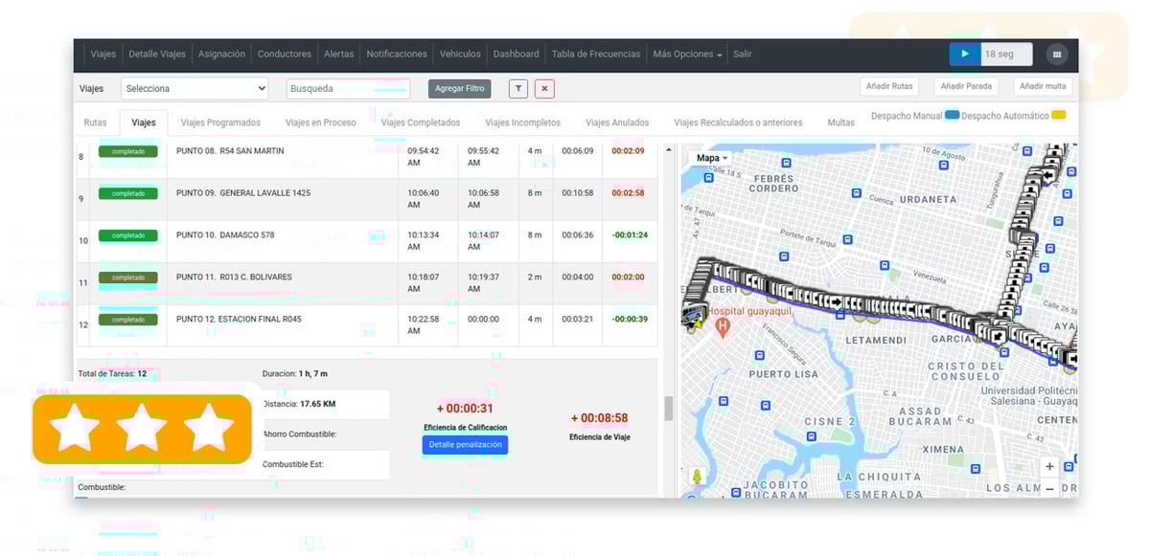Image resolution: width=1150 pixels, height=556 pixels.
Task: Click the bus stop icon near Portete de Tarqui
Action: (x=846, y=239)
